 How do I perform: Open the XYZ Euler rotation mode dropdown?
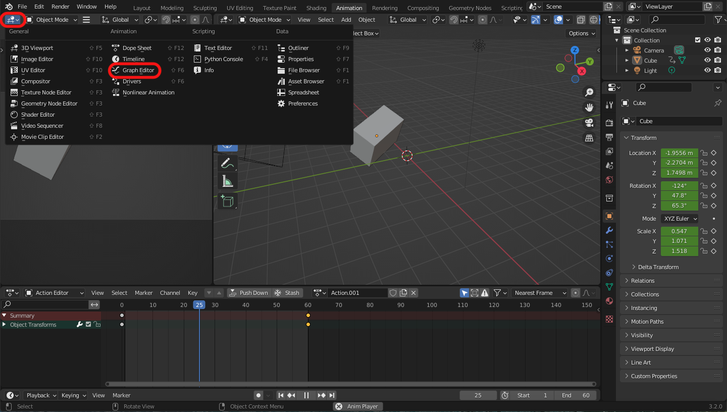point(680,219)
